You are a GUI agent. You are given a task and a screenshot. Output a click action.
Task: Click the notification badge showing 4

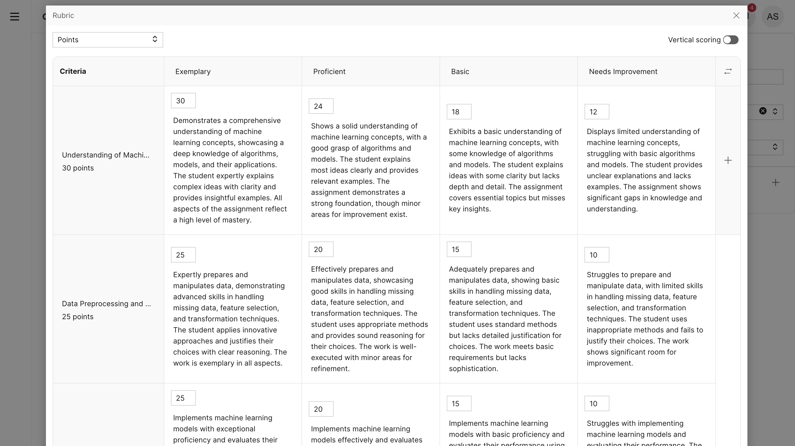pos(752,8)
